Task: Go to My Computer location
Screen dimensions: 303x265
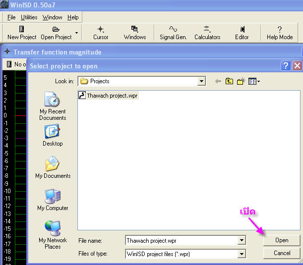Action: pos(53,200)
